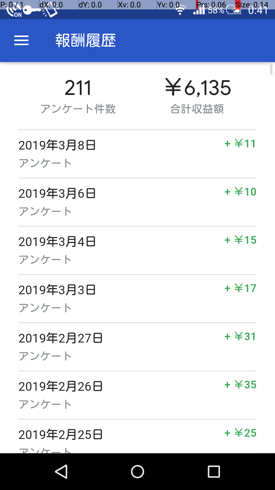Open the hamburger navigation menu
The height and width of the screenshot is (490, 275).
[21, 41]
